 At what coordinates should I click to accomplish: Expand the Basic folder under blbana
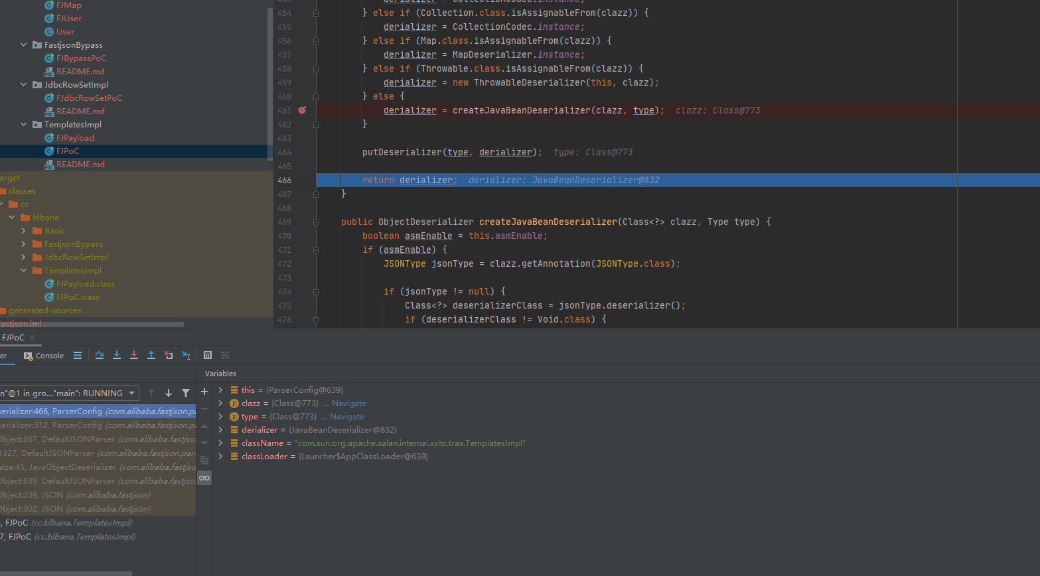pyautogui.click(x=24, y=231)
